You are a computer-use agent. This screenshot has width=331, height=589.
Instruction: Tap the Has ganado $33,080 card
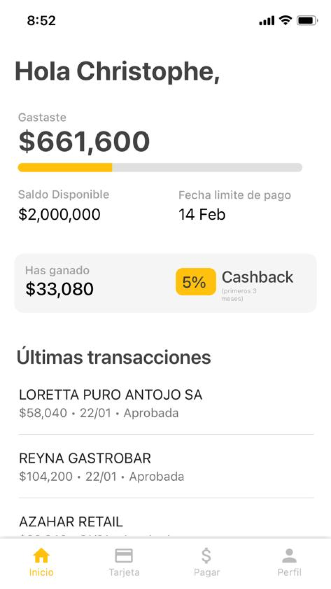click(x=165, y=283)
